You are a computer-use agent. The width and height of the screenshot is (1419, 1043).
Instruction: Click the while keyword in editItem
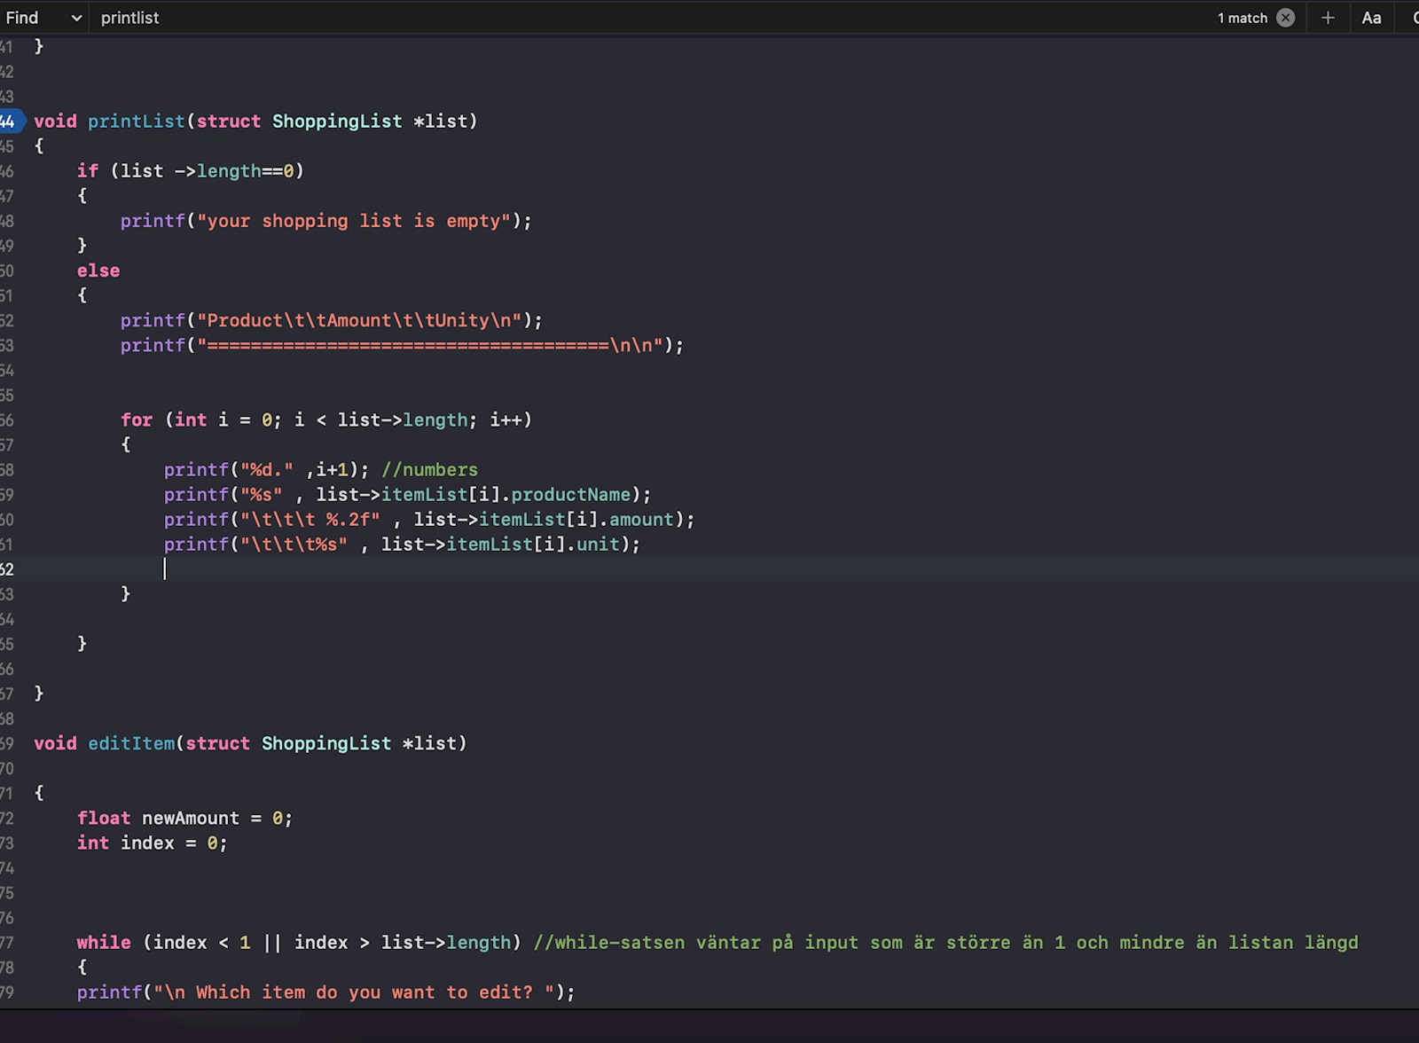pos(104,943)
